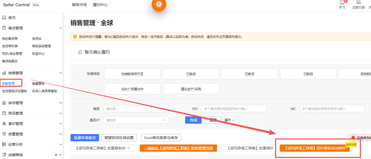Open 备货抽真空
This screenshot has height=159, width=371.
10,61
